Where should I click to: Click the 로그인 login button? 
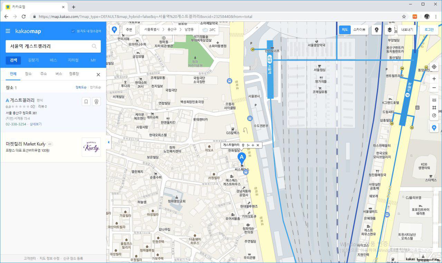pyautogui.click(x=429, y=30)
